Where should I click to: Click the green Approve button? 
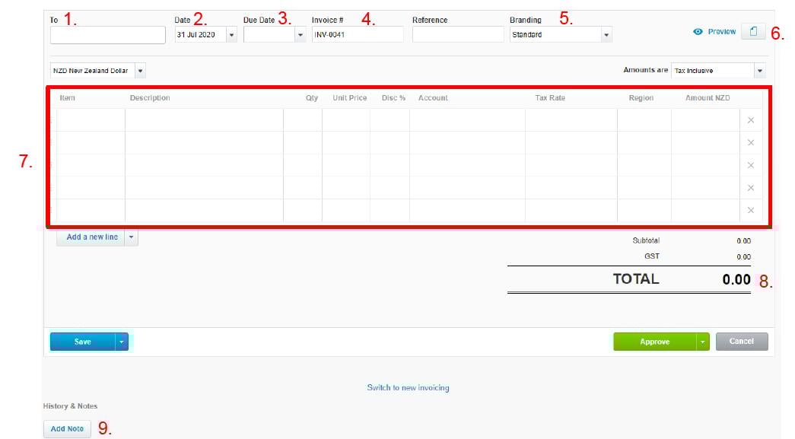[x=654, y=342]
